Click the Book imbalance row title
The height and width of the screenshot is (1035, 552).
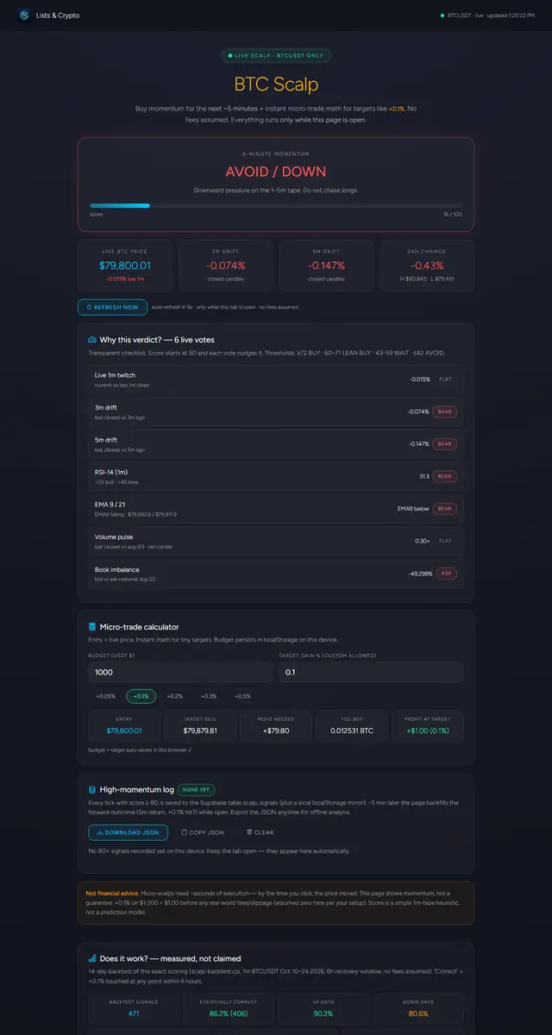(x=116, y=569)
